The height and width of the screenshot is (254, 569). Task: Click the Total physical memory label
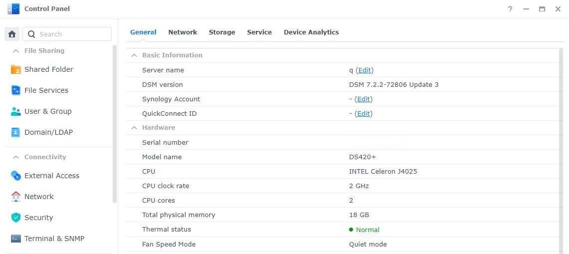click(x=179, y=215)
